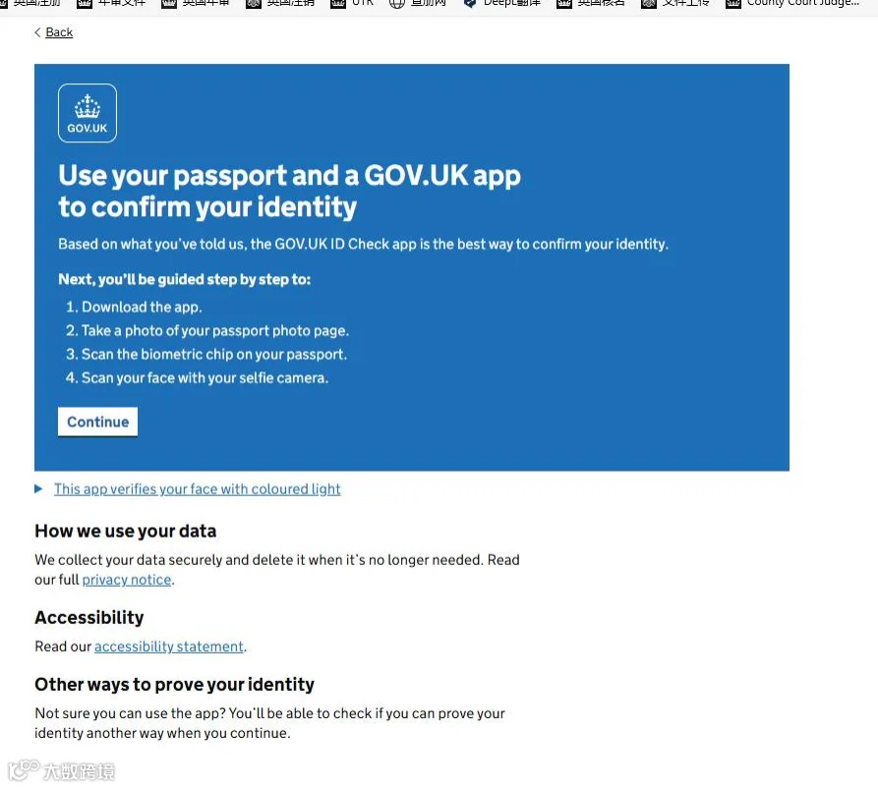
Task: Click the 大数跨境 watermark logo
Action: (x=62, y=770)
